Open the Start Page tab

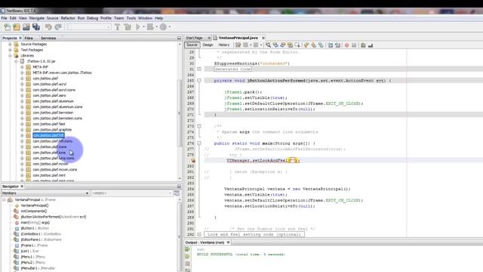pyautogui.click(x=194, y=38)
